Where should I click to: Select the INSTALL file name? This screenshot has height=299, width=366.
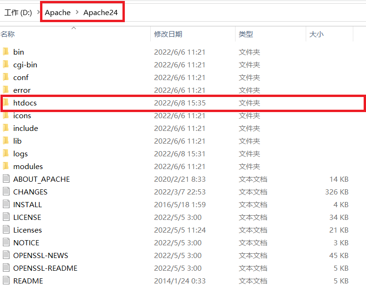tap(27, 204)
